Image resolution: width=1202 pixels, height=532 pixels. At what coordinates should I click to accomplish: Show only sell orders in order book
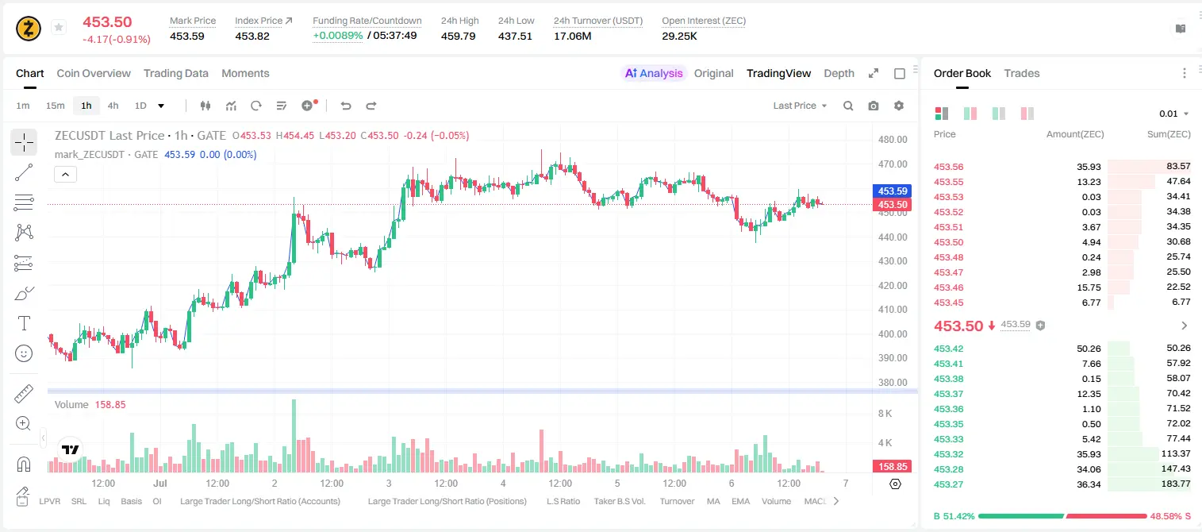pos(1027,114)
